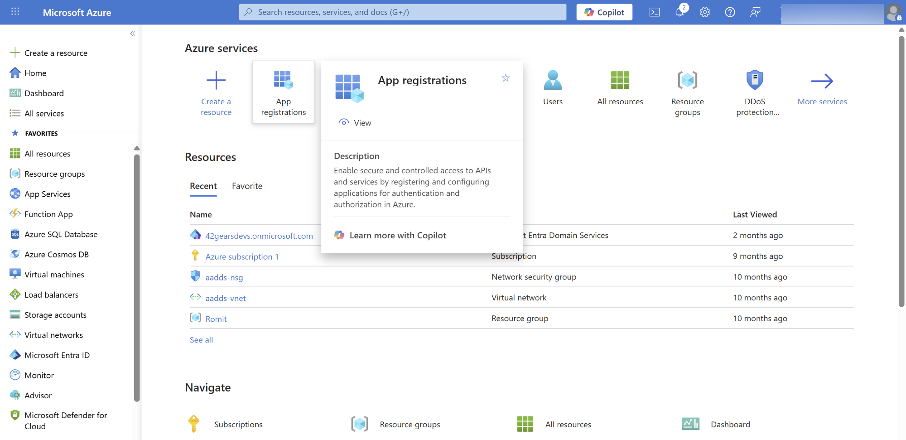Click the View option in App registrations card

tap(355, 123)
